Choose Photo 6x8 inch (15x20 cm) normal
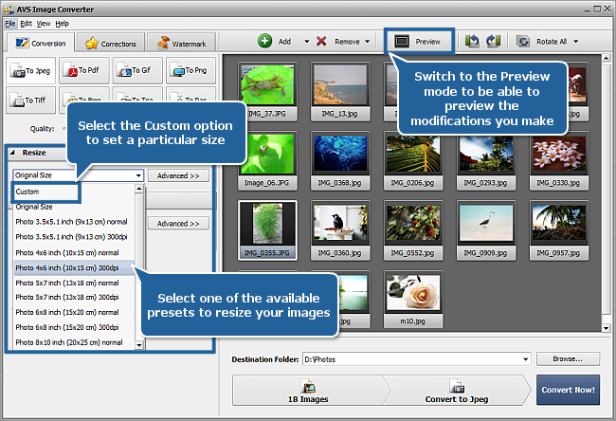The height and width of the screenshot is (421, 616). (x=74, y=313)
